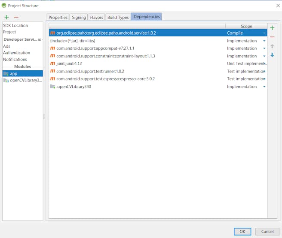The height and width of the screenshot is (238, 282).
Task: Click app module folder icon in sidebar
Action: (x=6, y=73)
